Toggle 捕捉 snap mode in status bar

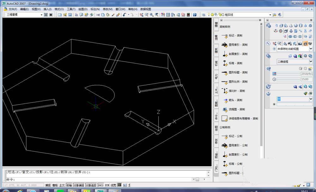click(48, 185)
